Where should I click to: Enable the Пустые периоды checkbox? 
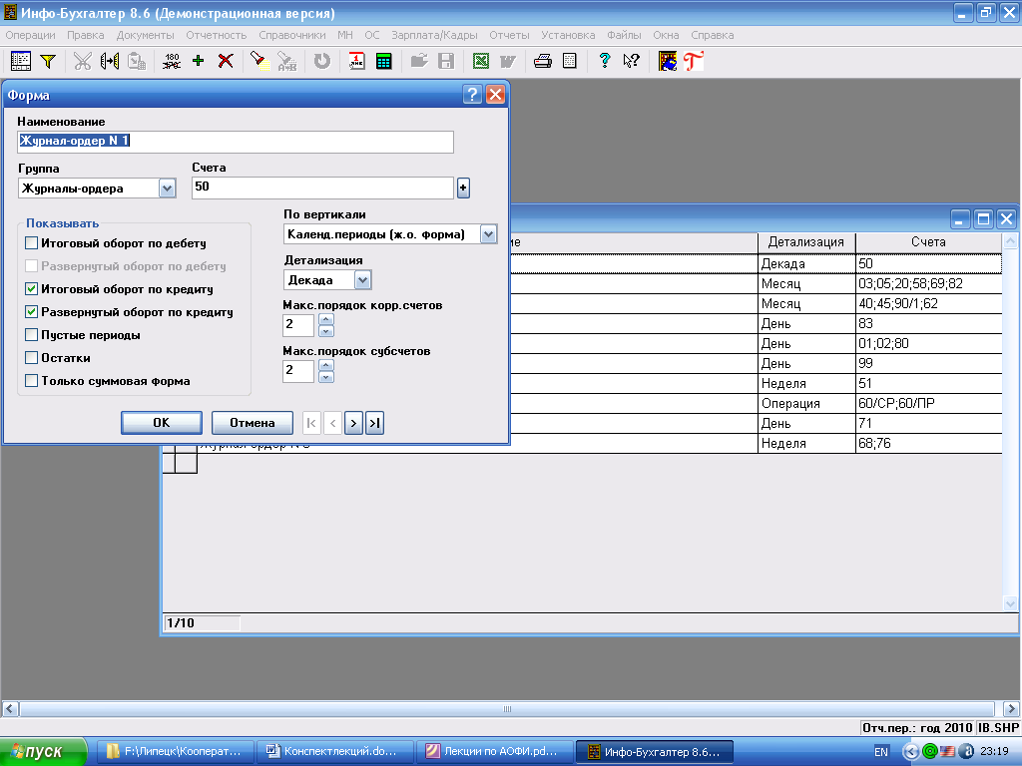[x=31, y=335]
